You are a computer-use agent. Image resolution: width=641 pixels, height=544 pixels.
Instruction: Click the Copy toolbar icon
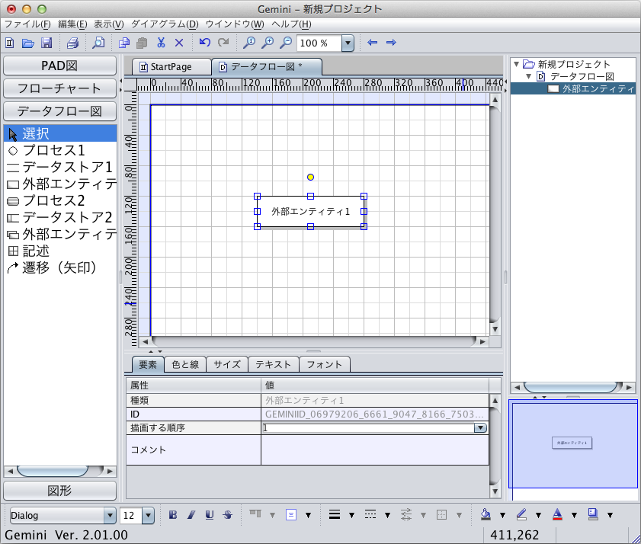pos(124,43)
